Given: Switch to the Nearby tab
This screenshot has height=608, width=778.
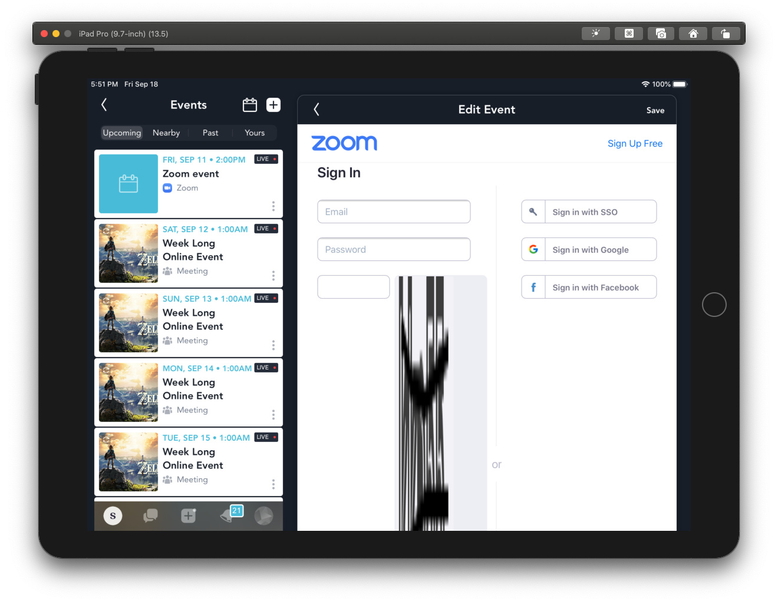Looking at the screenshot, I should point(166,133).
